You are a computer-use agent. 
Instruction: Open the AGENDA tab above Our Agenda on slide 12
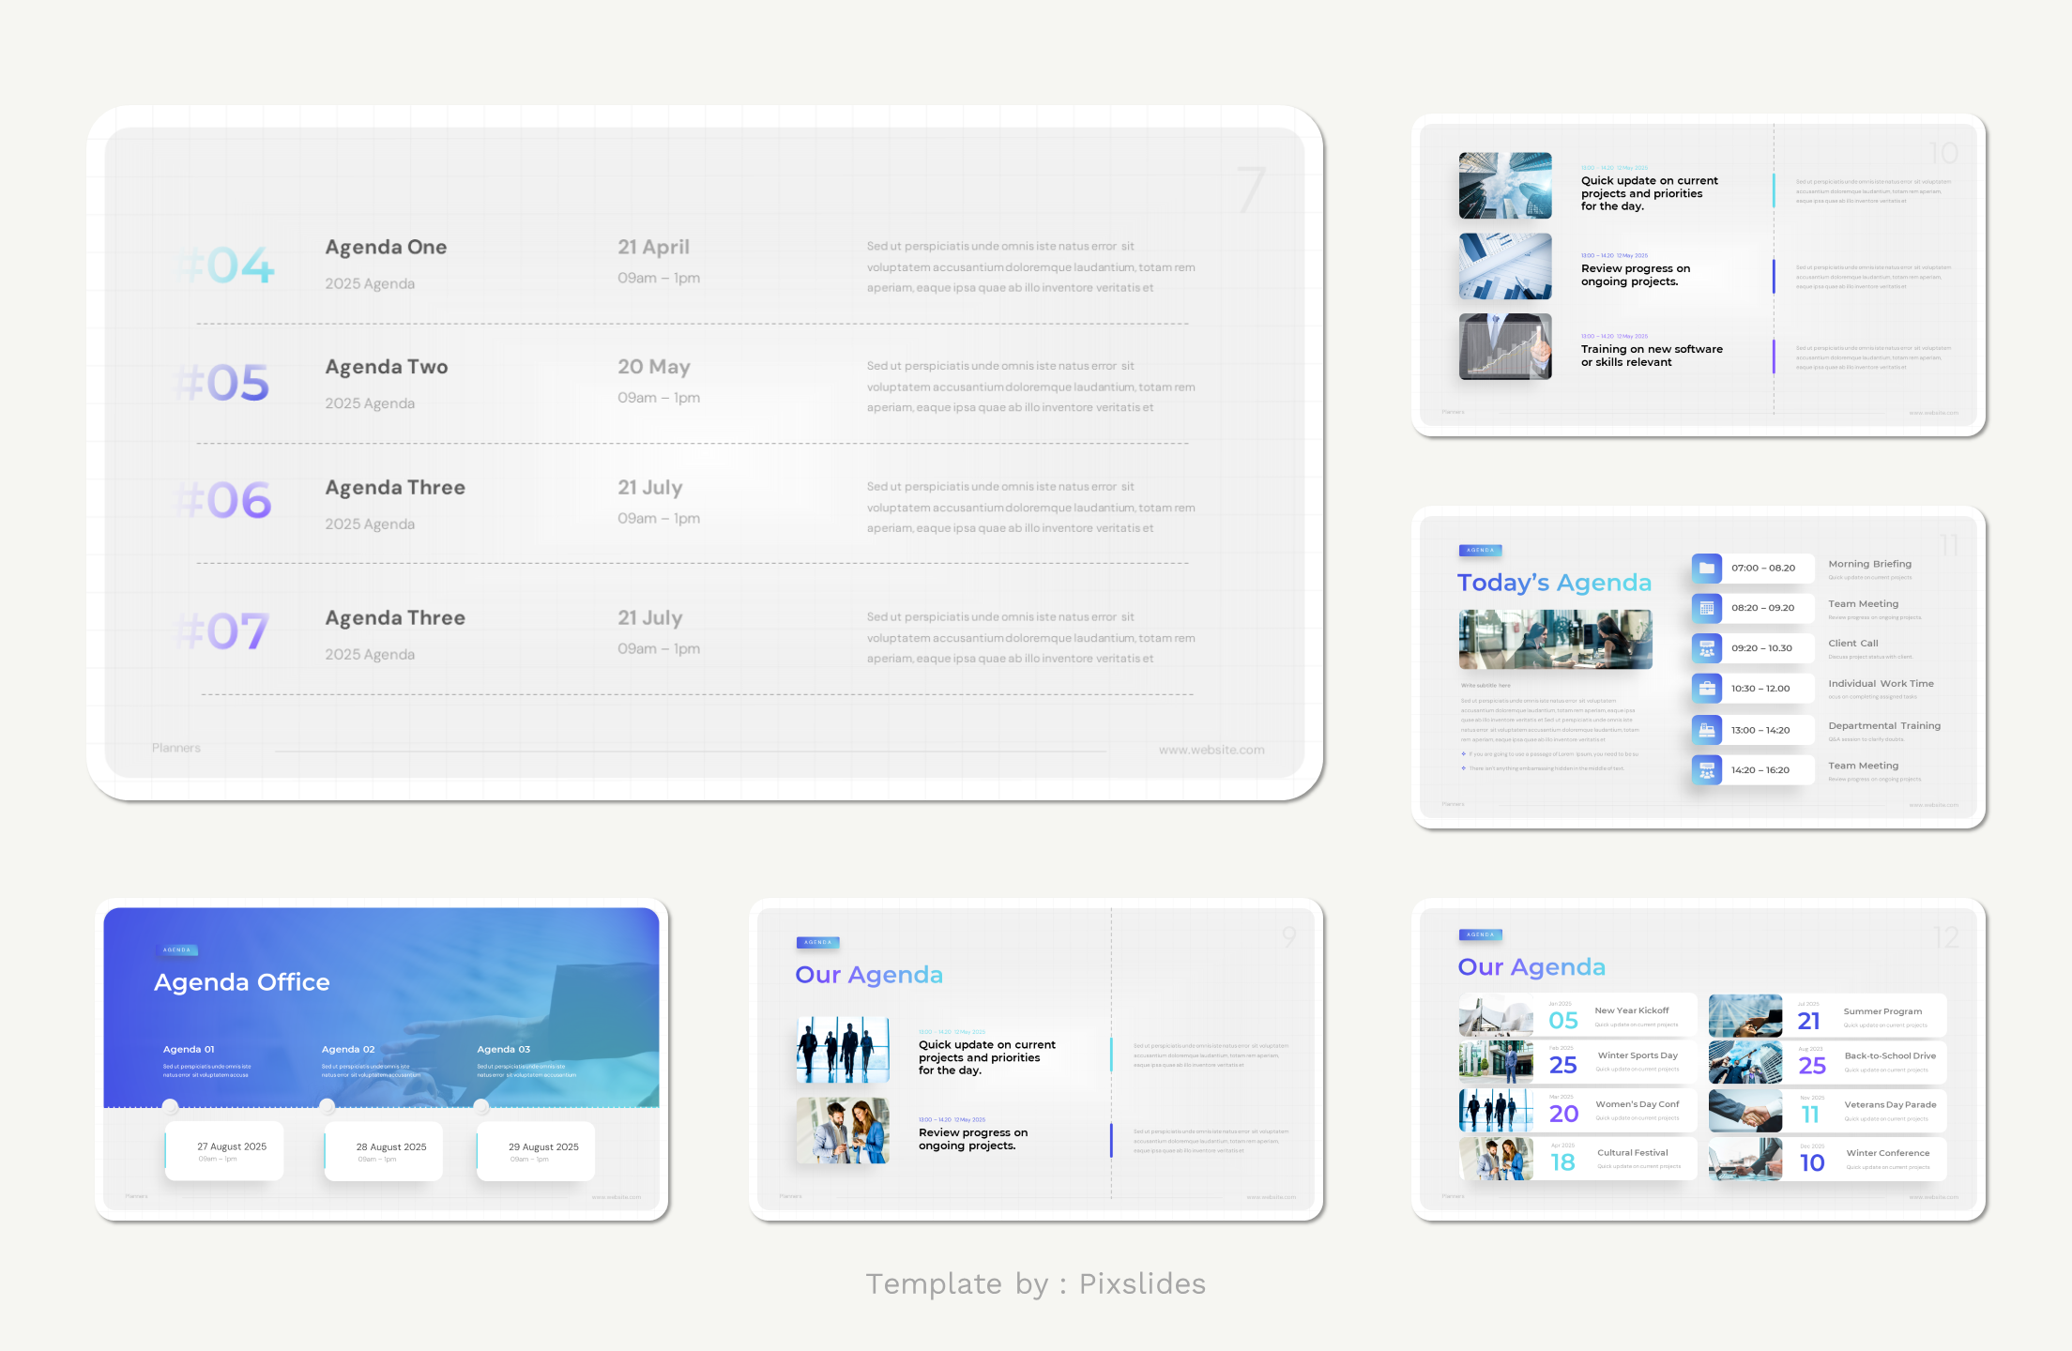coord(1481,934)
